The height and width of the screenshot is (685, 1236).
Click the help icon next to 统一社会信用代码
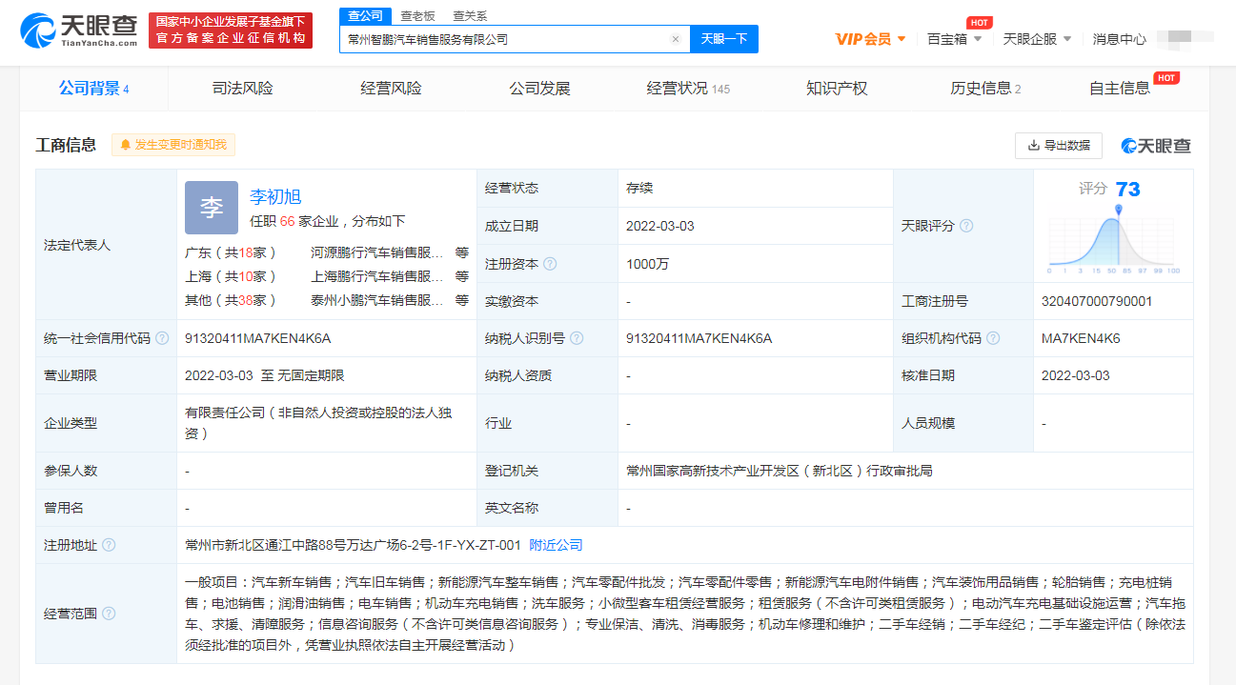(162, 338)
